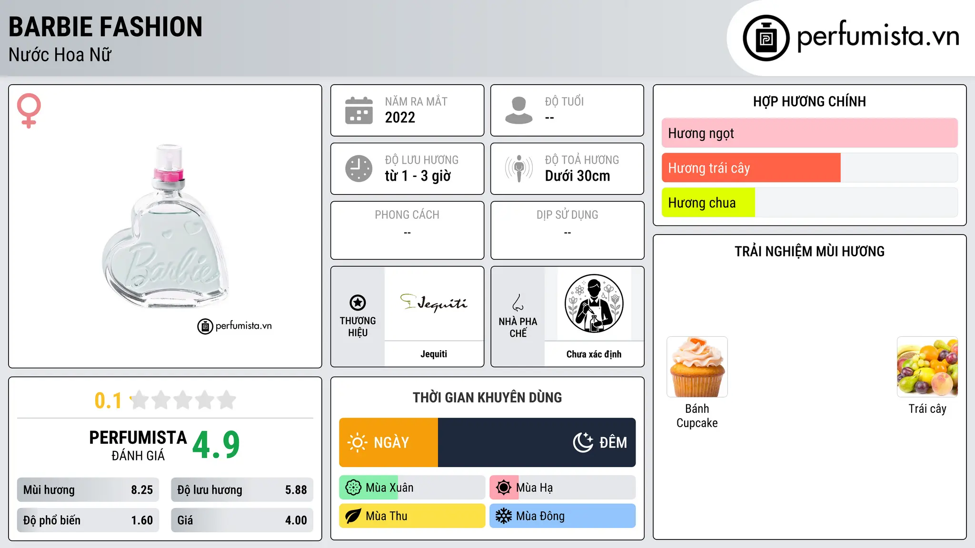Click the clock icon beside Độ lưu hương
Screen dimensions: 975x548
359,168
